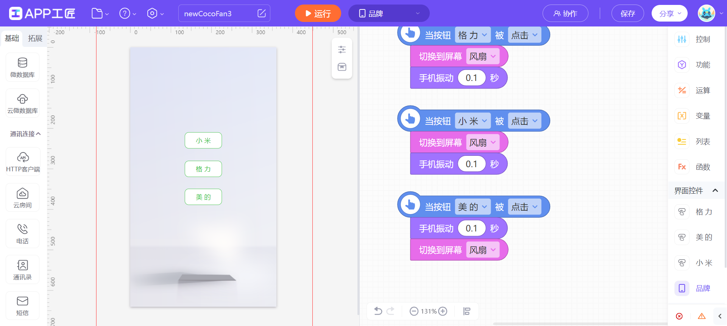Click the 格力 button on phone canvas
This screenshot has height=326, width=727.
(203, 169)
